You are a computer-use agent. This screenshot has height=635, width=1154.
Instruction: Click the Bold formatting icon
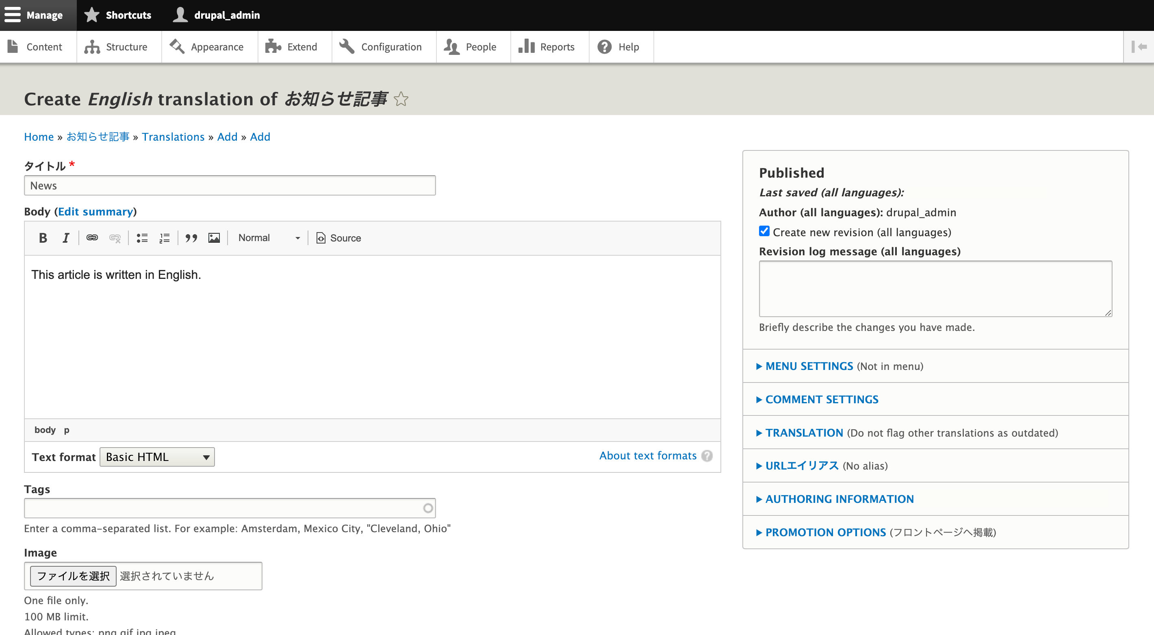[x=43, y=238]
